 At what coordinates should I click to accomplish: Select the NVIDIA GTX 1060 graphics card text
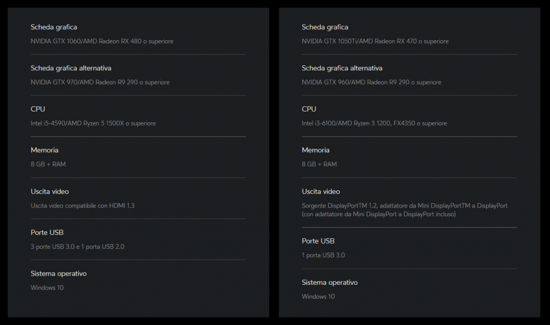click(x=102, y=41)
